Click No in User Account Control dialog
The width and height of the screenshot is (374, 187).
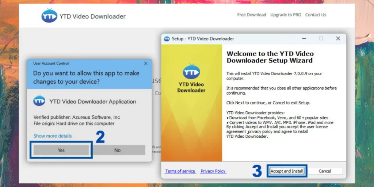(117, 150)
